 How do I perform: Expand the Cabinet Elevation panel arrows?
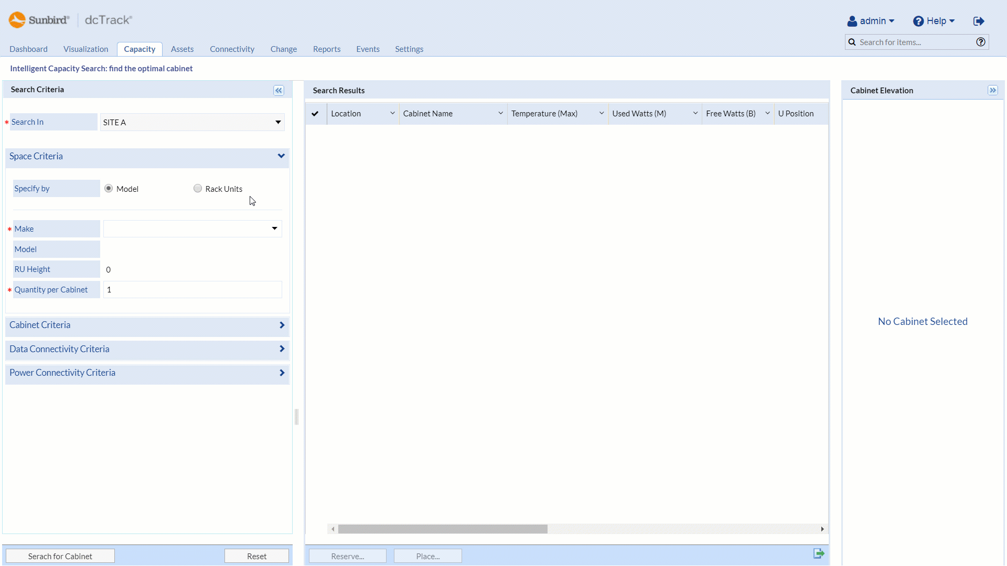click(992, 91)
